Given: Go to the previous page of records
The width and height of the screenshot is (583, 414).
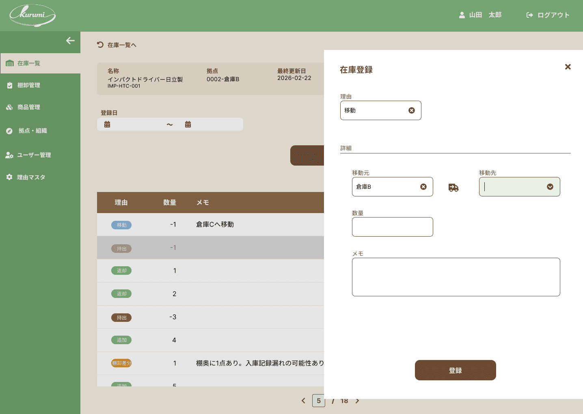Looking at the screenshot, I should [303, 401].
